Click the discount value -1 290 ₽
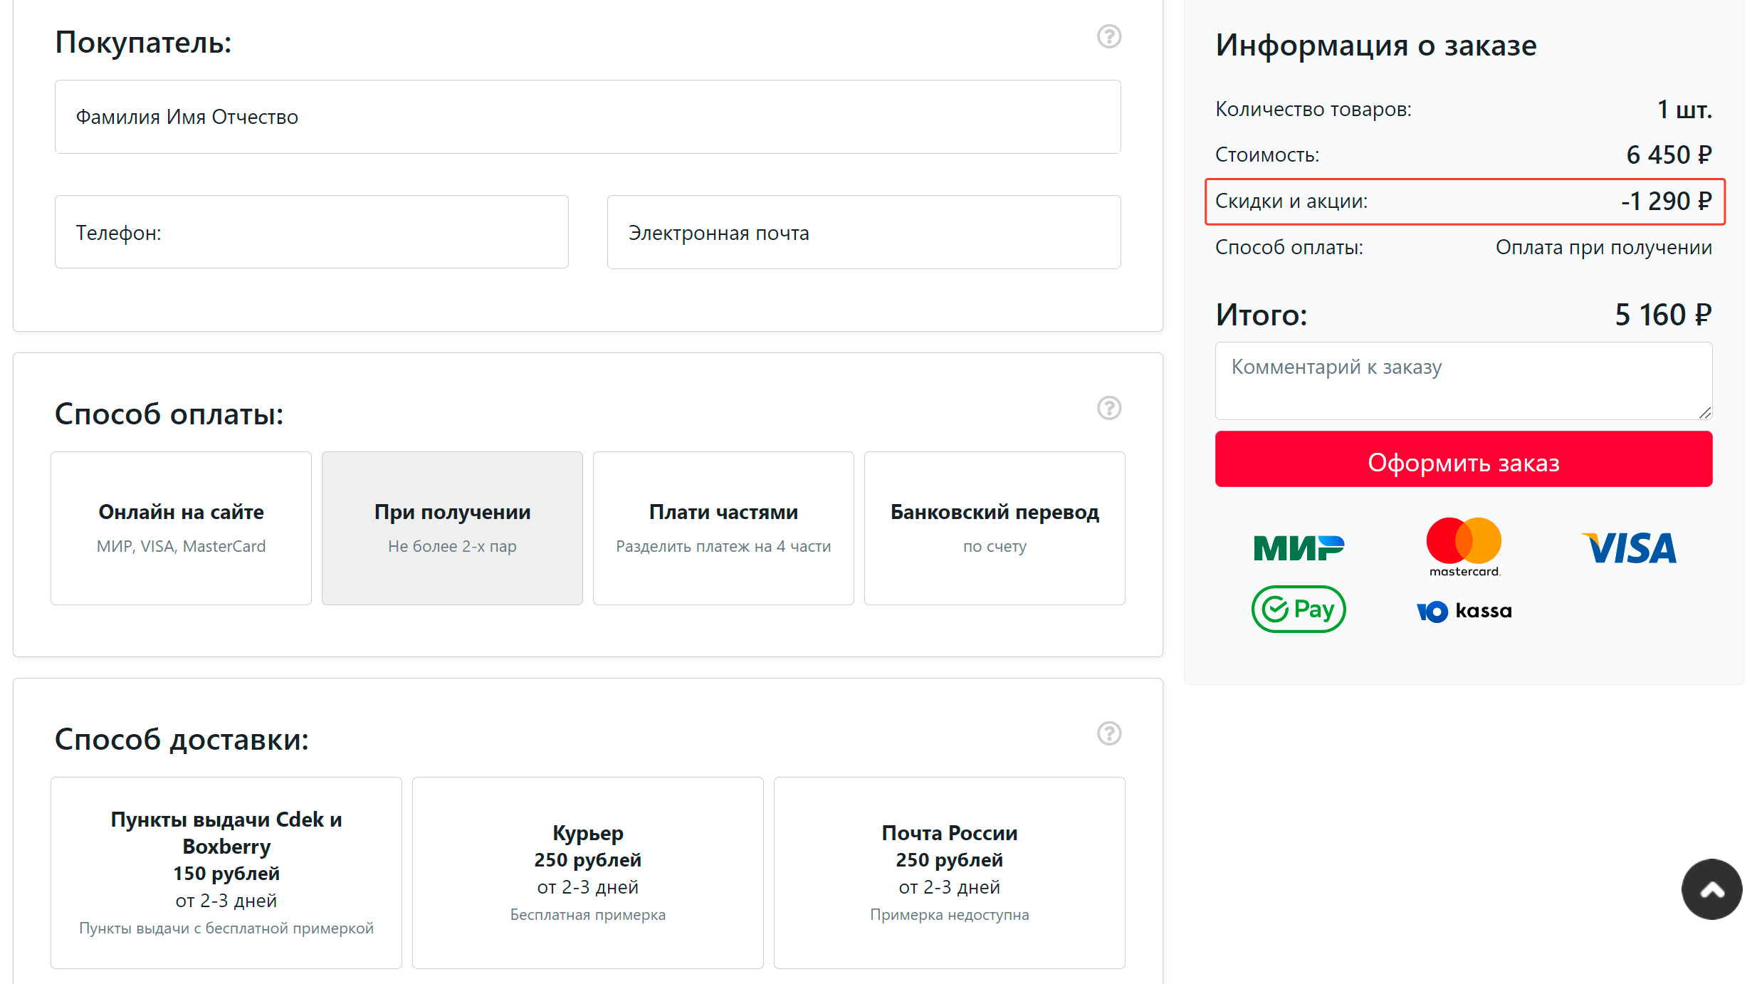This screenshot has width=1757, height=984. click(x=1666, y=201)
